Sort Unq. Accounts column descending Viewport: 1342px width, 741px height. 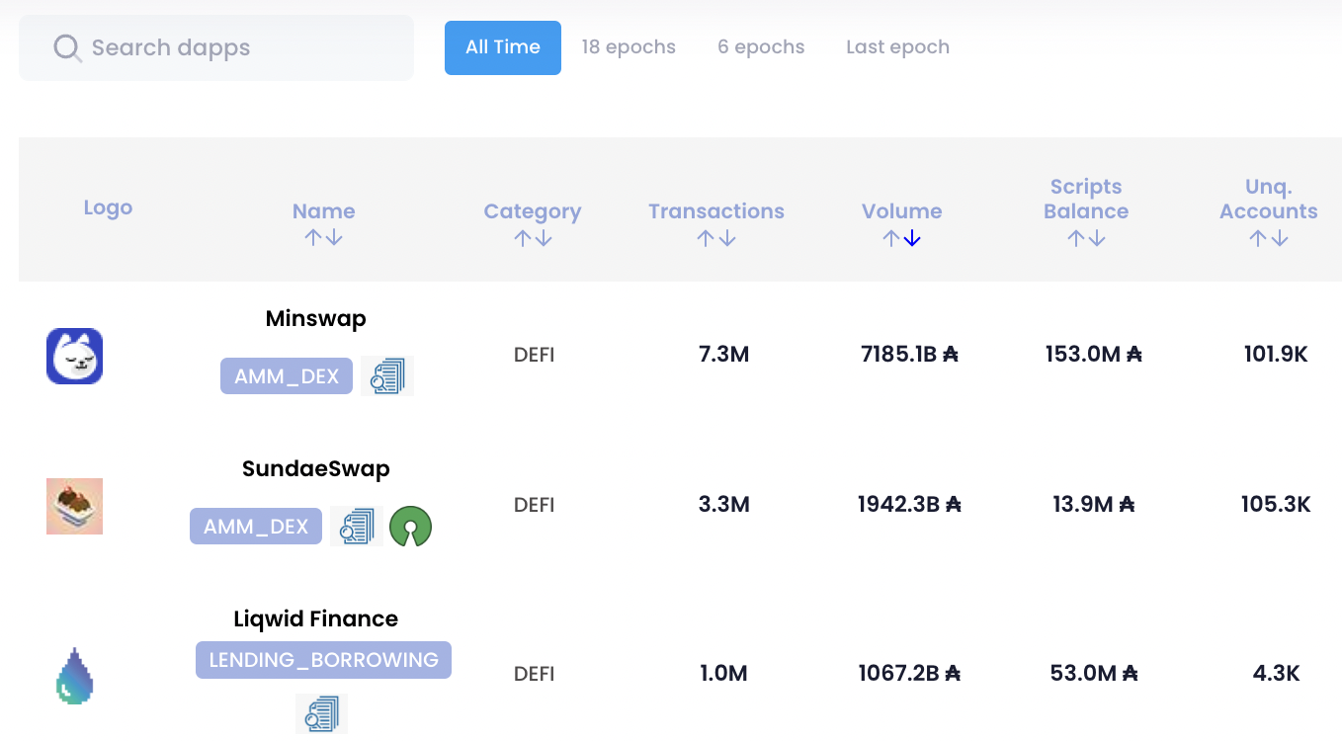(1280, 237)
